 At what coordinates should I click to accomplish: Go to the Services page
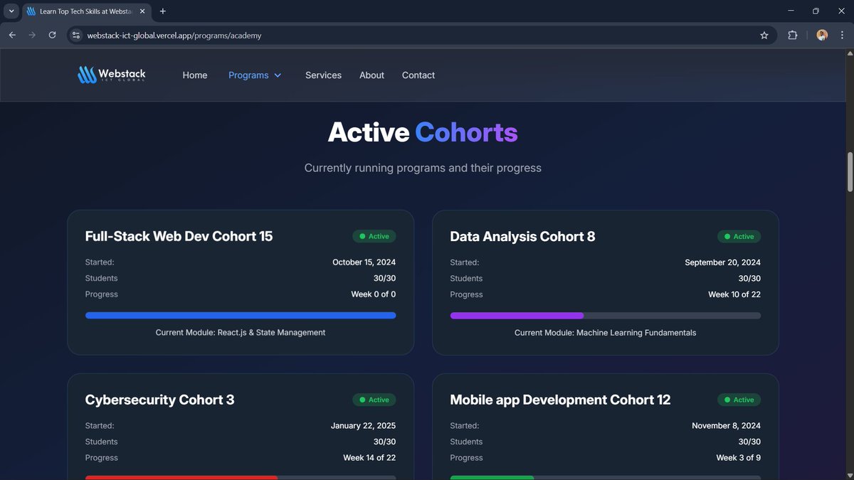[323, 75]
